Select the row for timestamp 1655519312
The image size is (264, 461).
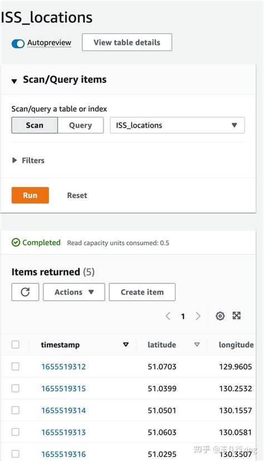(x=15, y=366)
